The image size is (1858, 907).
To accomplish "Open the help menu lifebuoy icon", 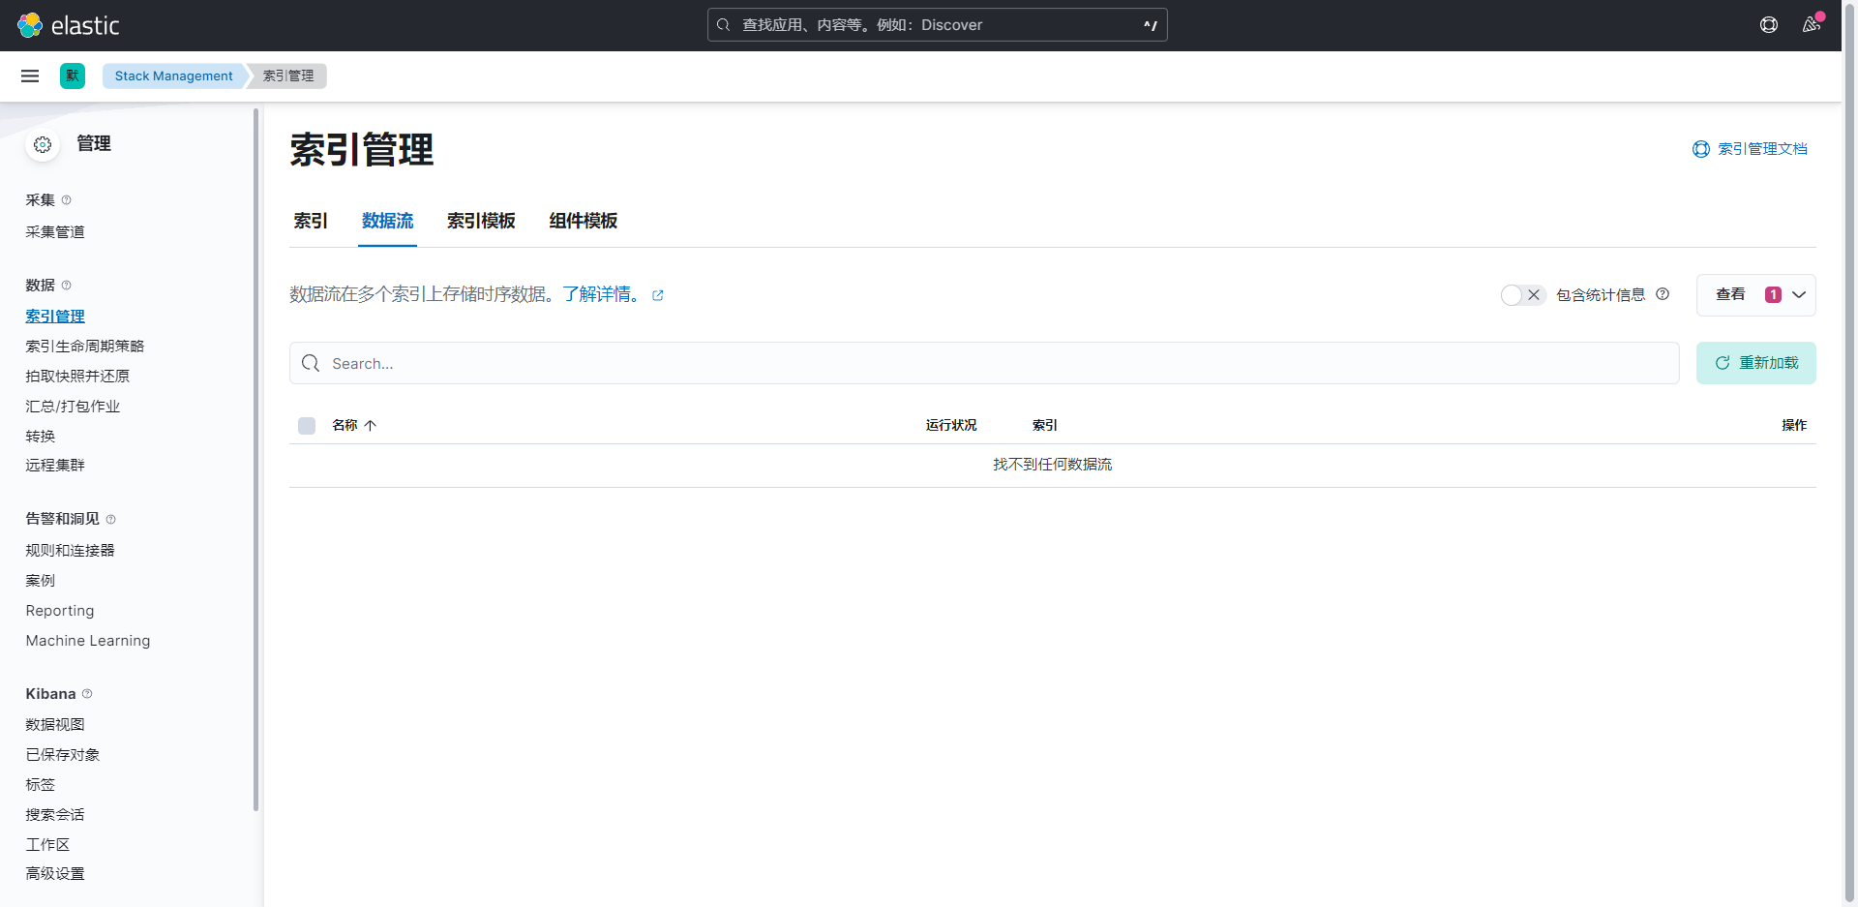I will pos(1768,25).
